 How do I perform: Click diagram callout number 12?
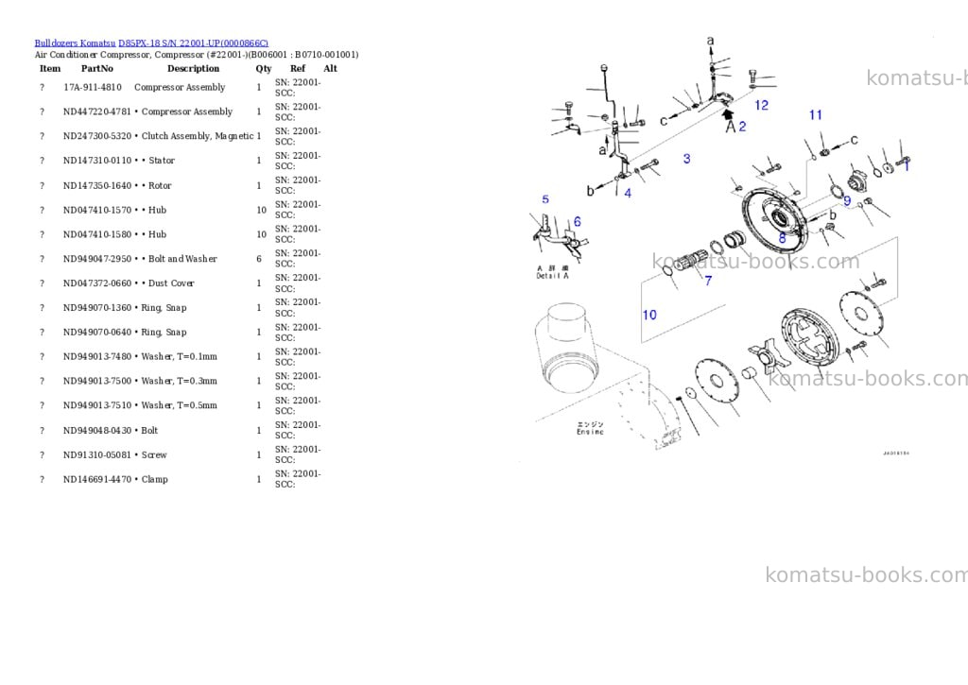761,106
